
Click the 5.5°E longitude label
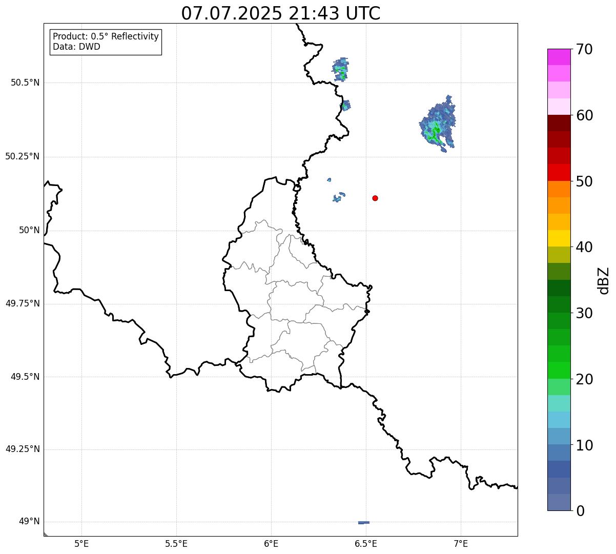point(176,544)
